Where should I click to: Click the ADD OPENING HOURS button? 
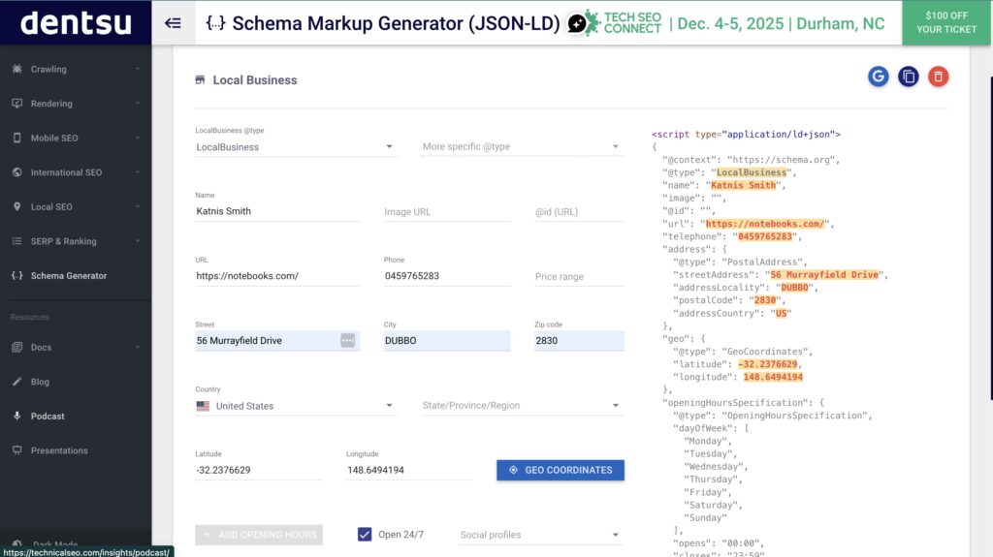pos(258,535)
